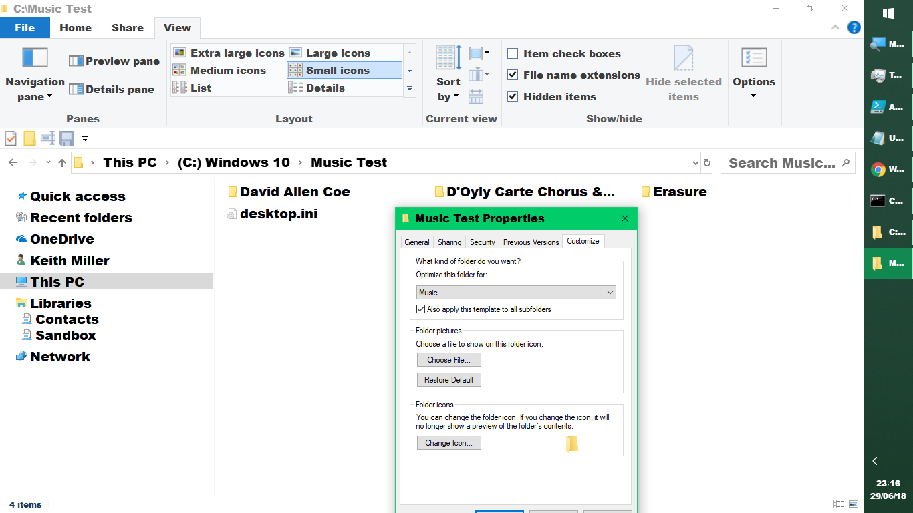Click the Restore Default button
The height and width of the screenshot is (513, 913).
[448, 380]
